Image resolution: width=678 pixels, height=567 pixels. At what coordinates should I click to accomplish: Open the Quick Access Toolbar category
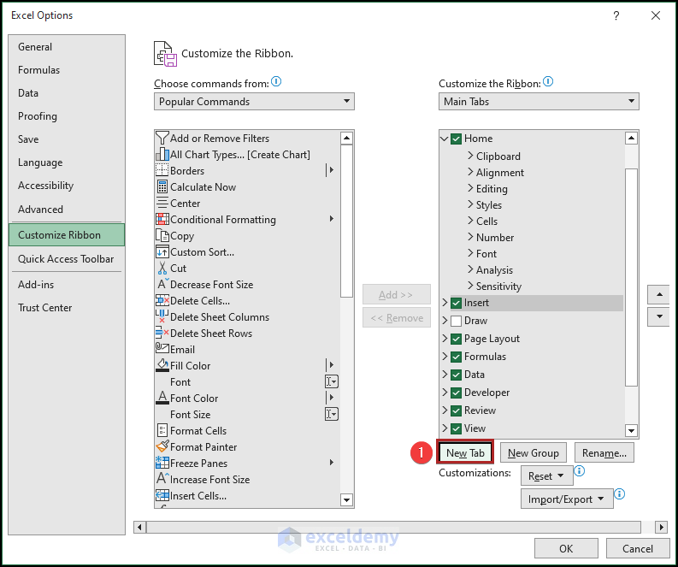pos(66,258)
